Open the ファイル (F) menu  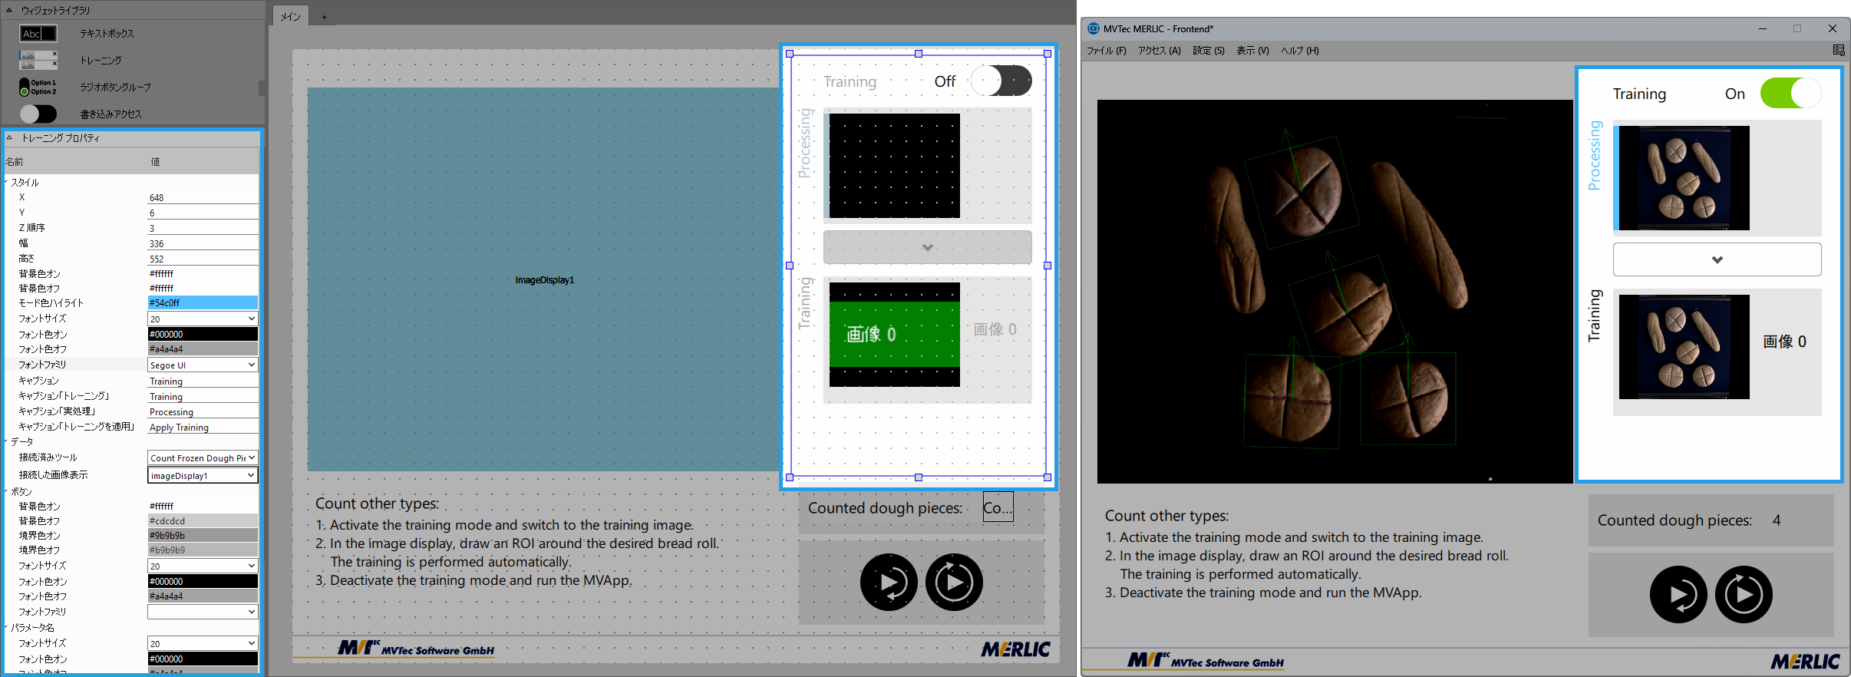[x=1106, y=51]
